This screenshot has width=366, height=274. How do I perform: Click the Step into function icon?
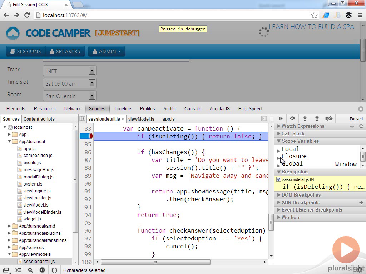tap(305, 119)
